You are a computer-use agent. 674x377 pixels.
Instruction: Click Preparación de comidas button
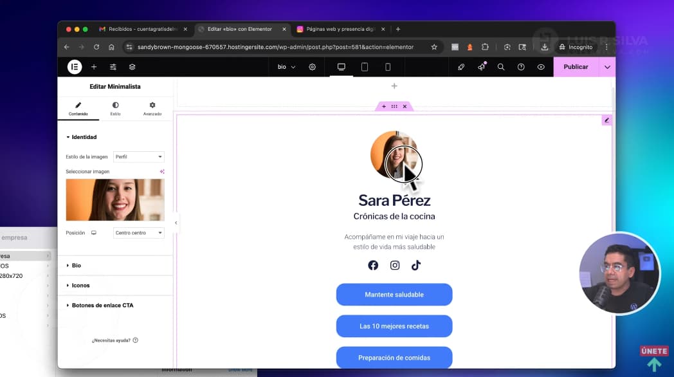[x=394, y=358]
